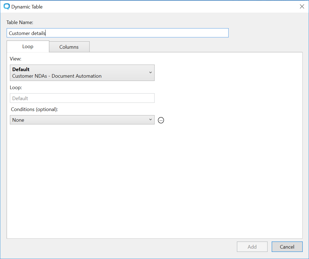Open the View dropdown showing Default
The height and width of the screenshot is (259, 309).
(x=82, y=73)
